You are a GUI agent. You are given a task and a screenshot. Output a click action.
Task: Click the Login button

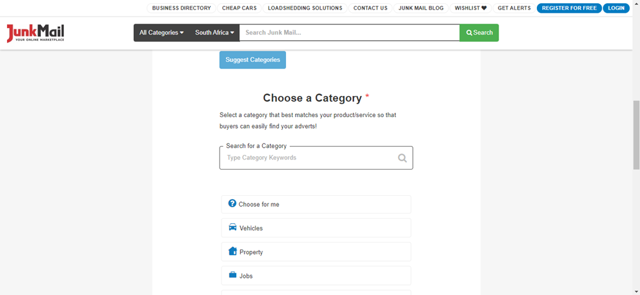[x=616, y=8]
